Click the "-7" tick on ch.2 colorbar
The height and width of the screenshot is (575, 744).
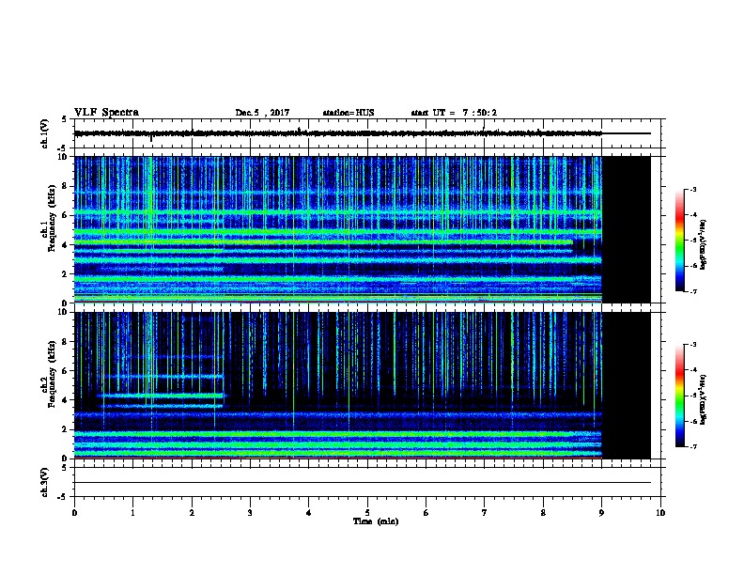click(692, 447)
